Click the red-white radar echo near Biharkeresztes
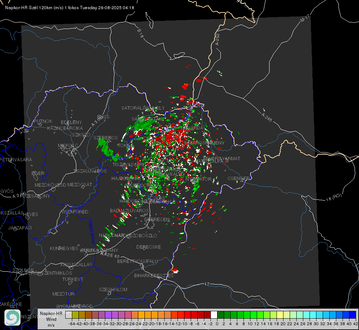Viewport: 359px width, 330px height. point(175,271)
